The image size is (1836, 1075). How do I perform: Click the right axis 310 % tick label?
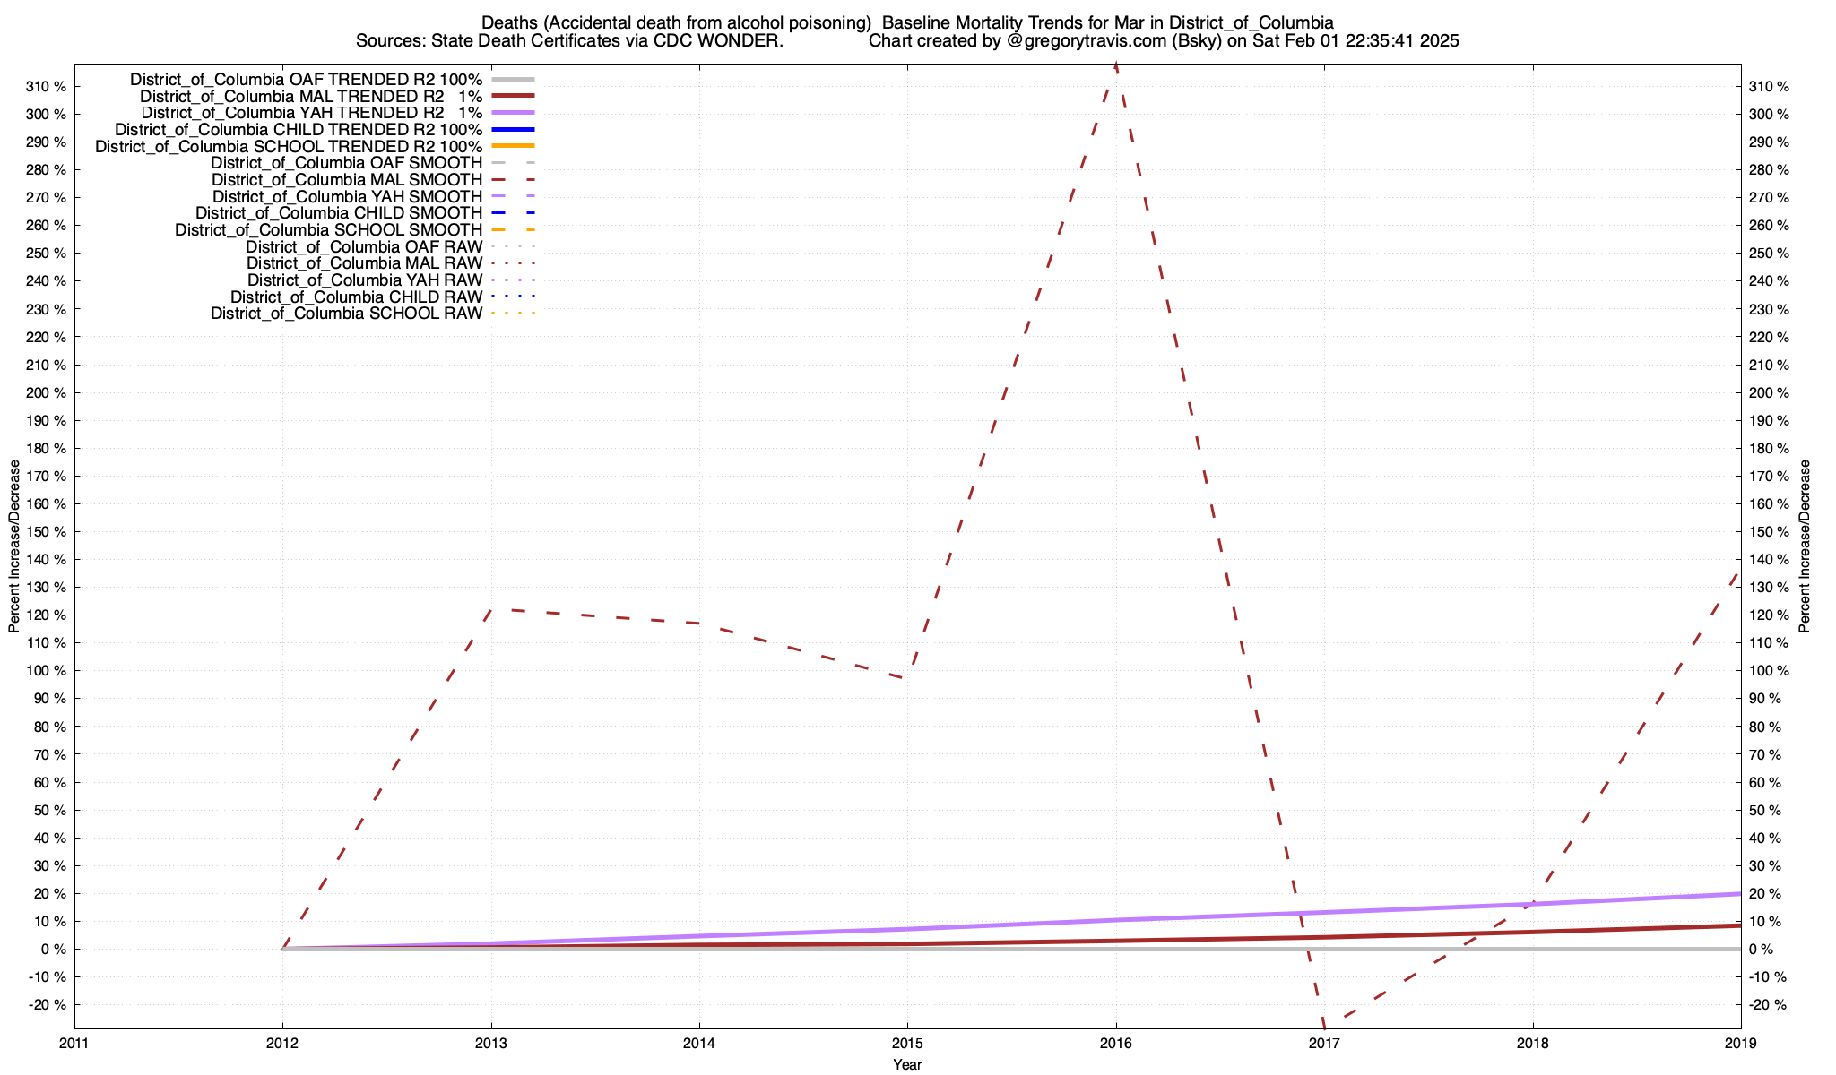pyautogui.click(x=1769, y=87)
